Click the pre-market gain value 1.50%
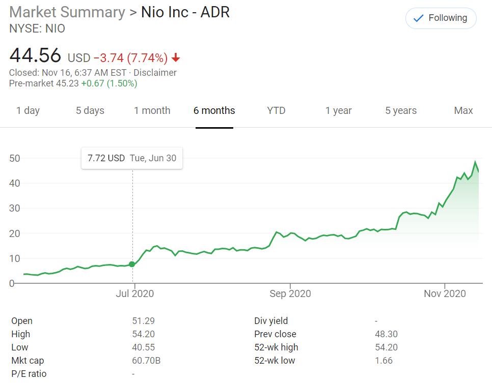Viewport: 492px width, 383px height. (122, 84)
